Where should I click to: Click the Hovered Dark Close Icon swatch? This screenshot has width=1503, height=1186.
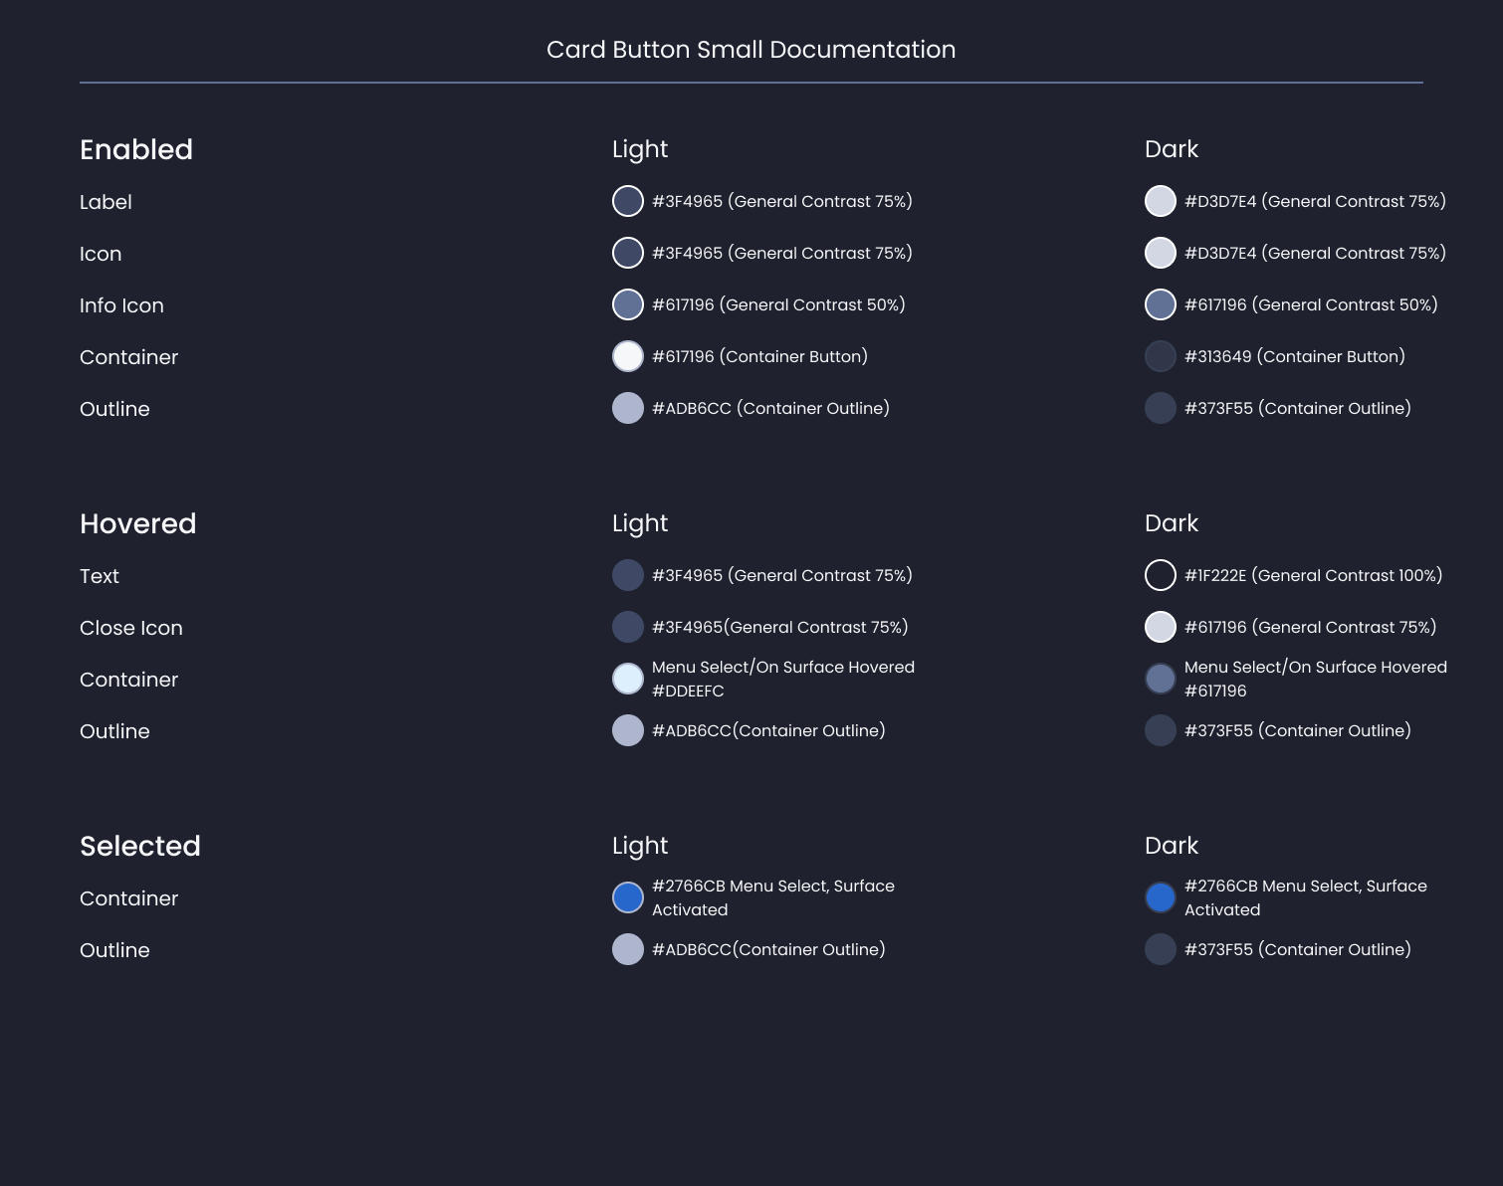tap(1161, 627)
